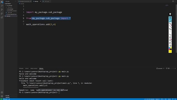The width and height of the screenshot is (177, 100).
Task: Click the undo icon in annotation toolbar
Action: 170,34
